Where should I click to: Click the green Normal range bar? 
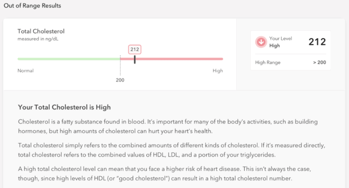[x=69, y=59]
